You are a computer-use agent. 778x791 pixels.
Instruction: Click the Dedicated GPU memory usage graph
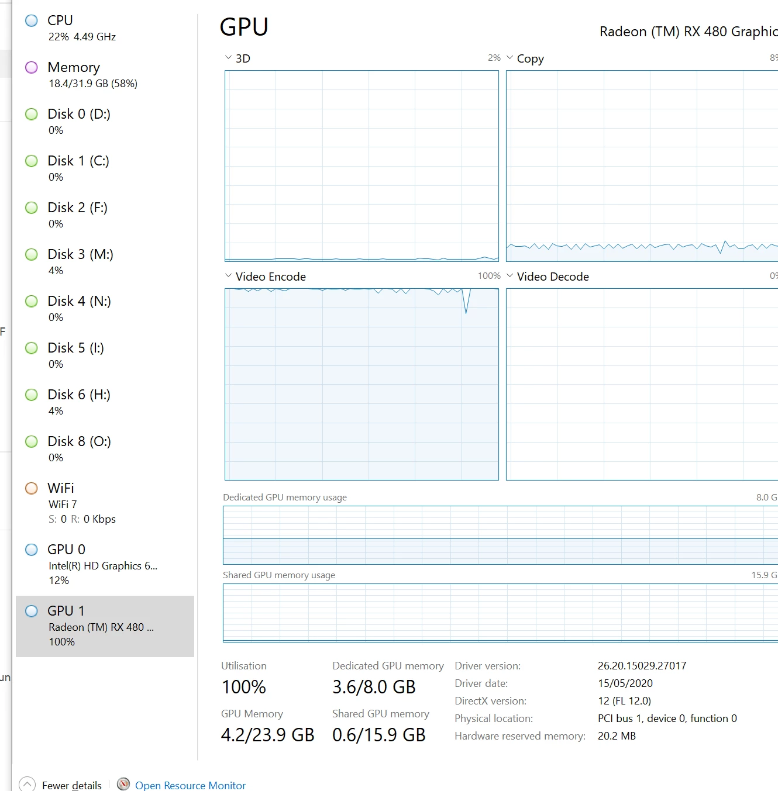(x=500, y=535)
